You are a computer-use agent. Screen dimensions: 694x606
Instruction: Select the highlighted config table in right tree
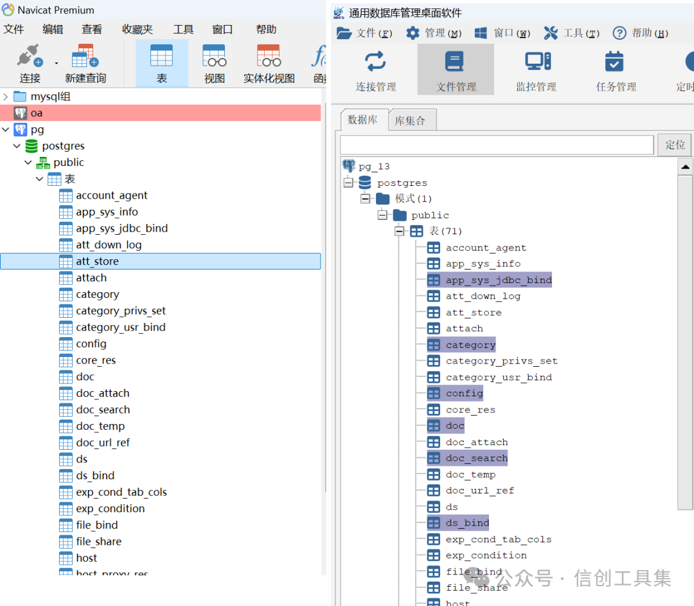tap(455, 393)
